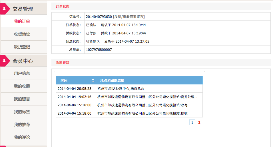273x147 pixels.
Task: Open 收货地址 in the sidebar
Action: click(x=22, y=34)
